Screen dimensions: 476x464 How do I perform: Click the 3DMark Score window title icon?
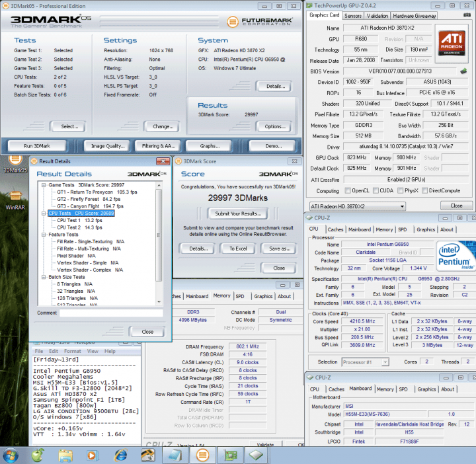(x=178, y=161)
